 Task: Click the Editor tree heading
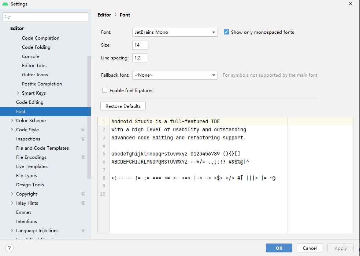point(17,29)
